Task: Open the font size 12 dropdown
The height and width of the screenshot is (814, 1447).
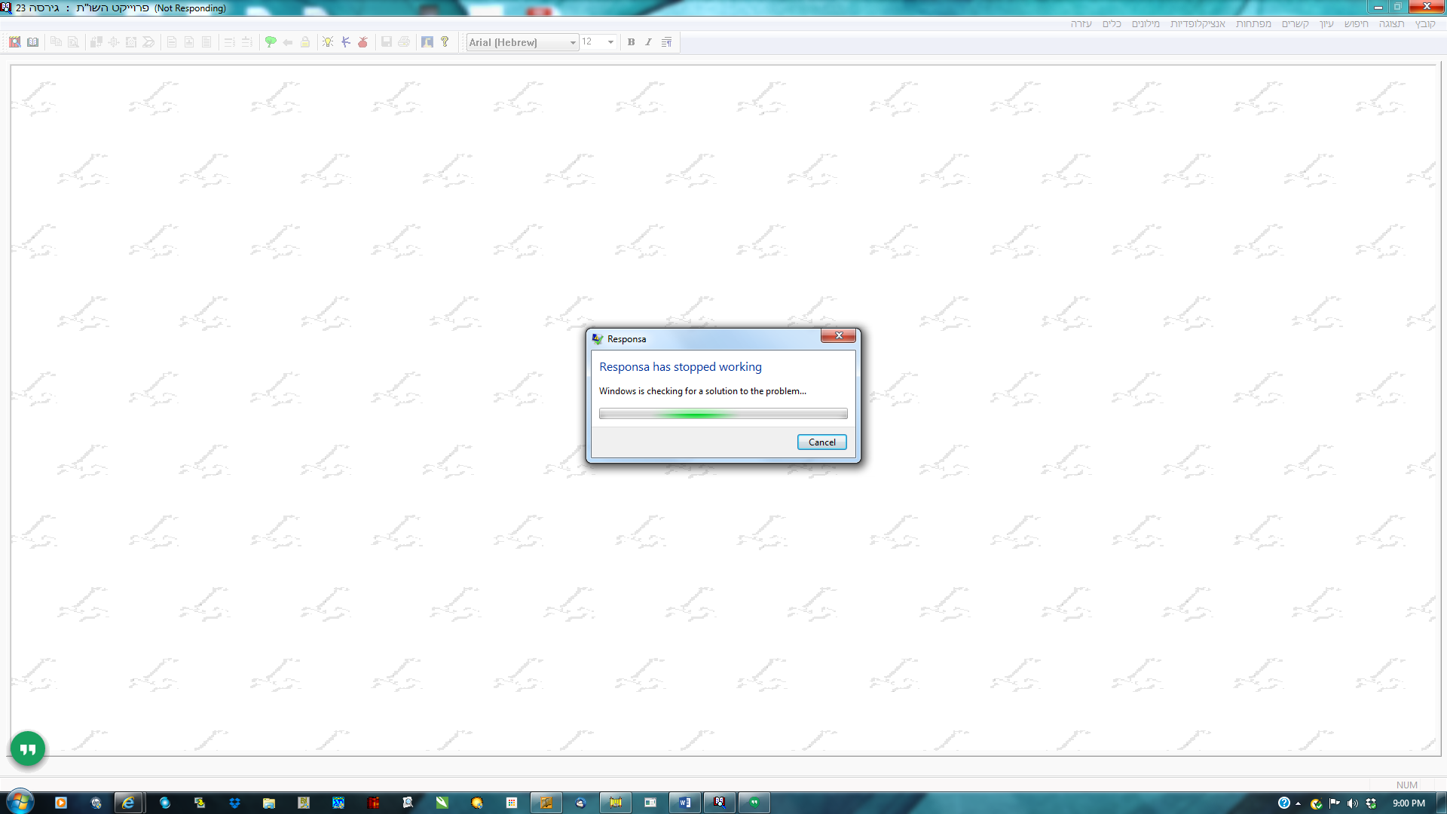Action: (x=610, y=42)
